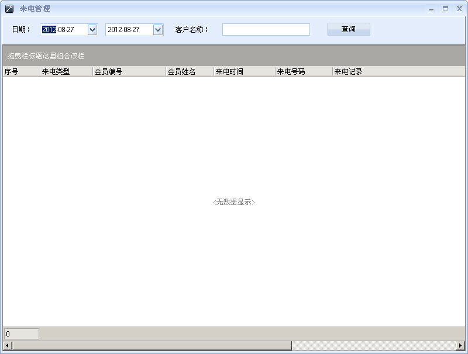Sort by the 序号 column header
The image size is (468, 354).
click(21, 72)
